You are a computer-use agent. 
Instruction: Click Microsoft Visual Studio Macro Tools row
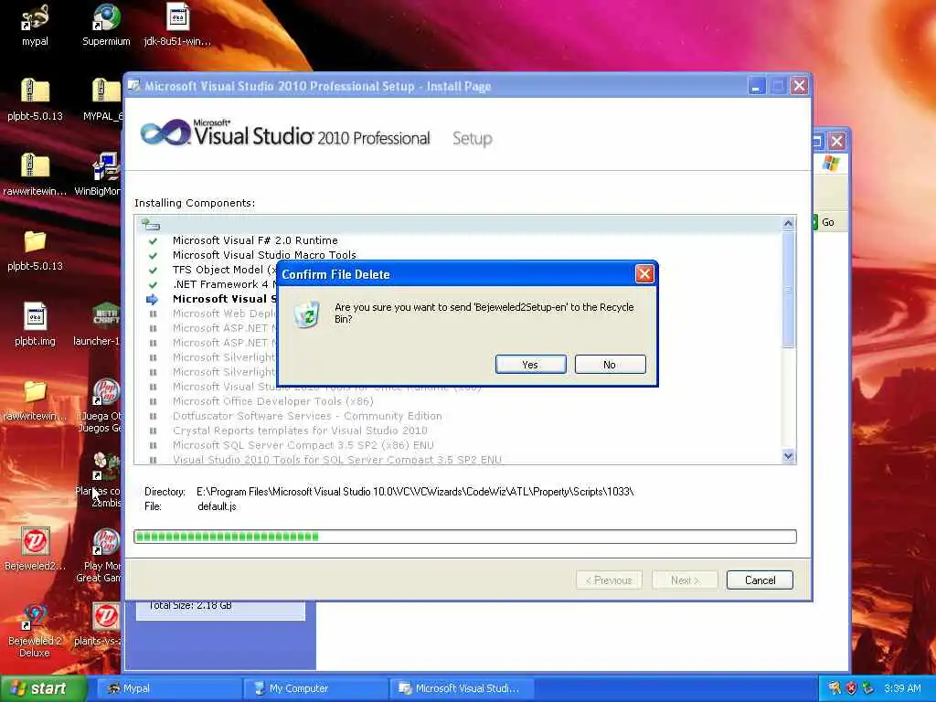264,255
